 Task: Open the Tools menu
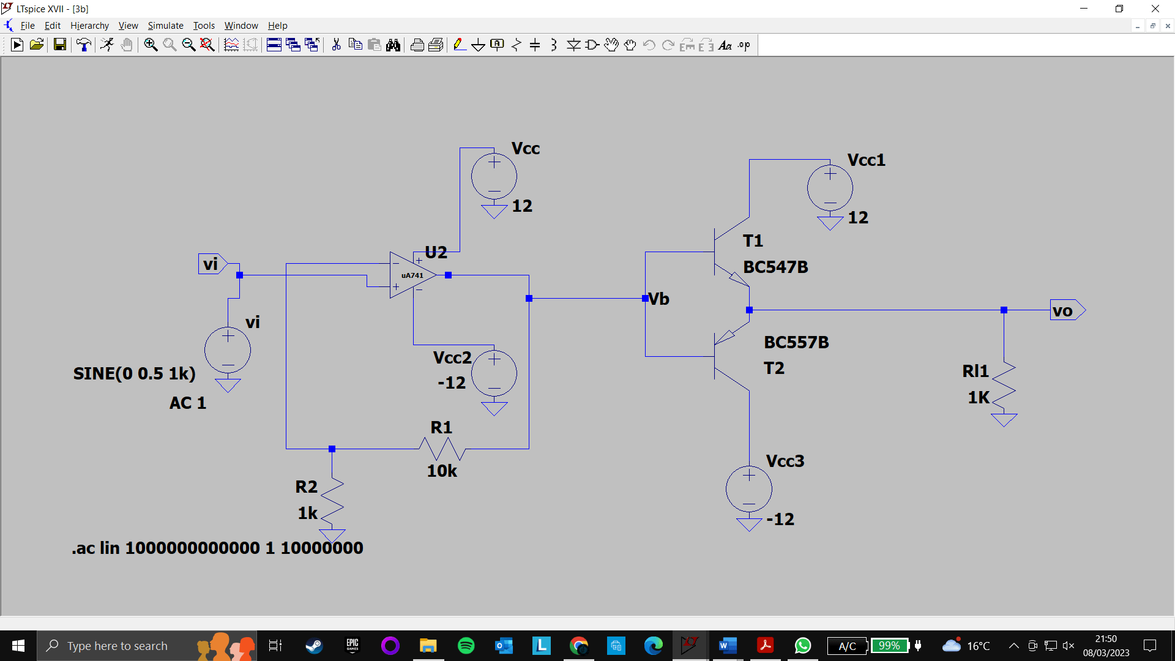click(x=203, y=25)
